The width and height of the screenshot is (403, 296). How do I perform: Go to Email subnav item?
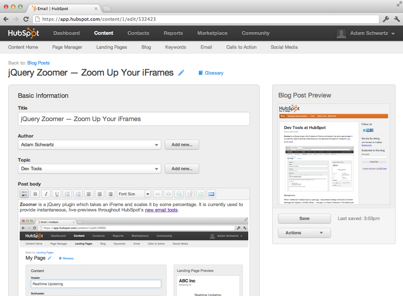coord(206,47)
